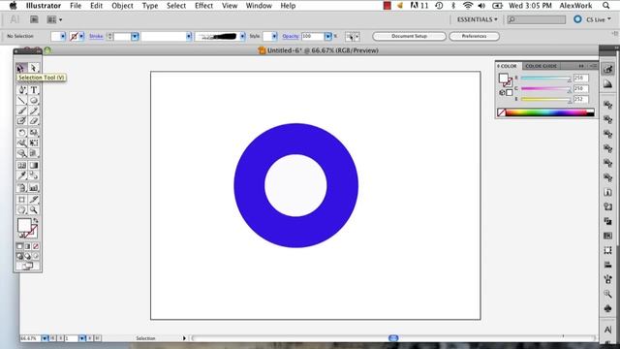Image resolution: width=620 pixels, height=349 pixels.
Task: Expand the stroke weight dropdown
Action: (135, 37)
